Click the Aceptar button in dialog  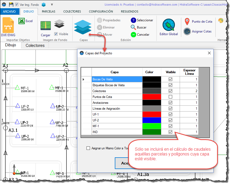[122, 163]
